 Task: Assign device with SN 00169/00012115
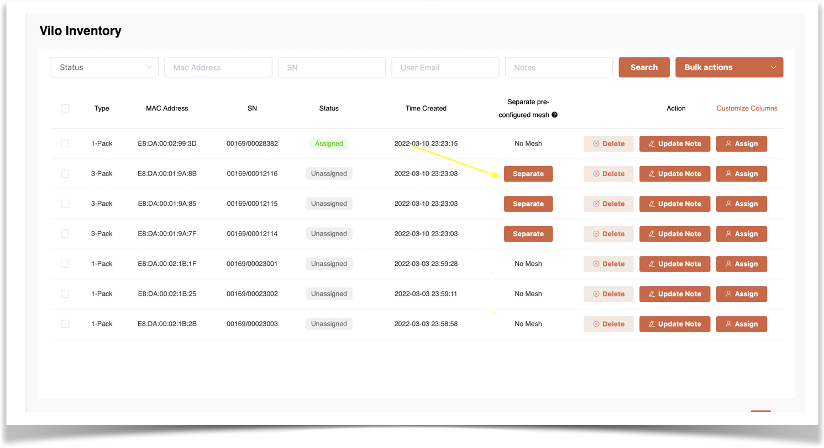[742, 204]
